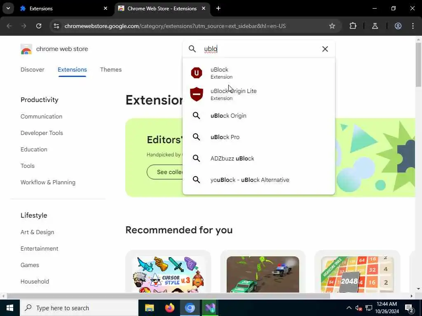Screen dimensions: 422x316
Task: View site information icon in address bar
Action: point(56,26)
